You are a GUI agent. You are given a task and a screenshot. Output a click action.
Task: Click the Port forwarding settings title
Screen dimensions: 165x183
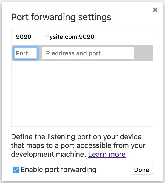coord(61,17)
